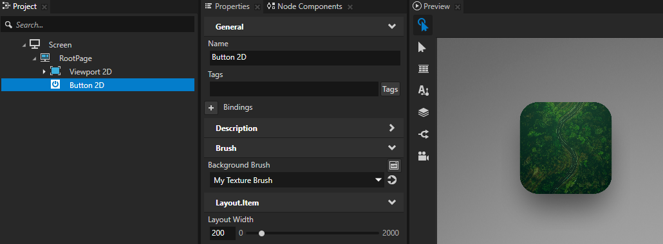Switch to Node Components tab
The image size is (663, 244).
(x=305, y=6)
